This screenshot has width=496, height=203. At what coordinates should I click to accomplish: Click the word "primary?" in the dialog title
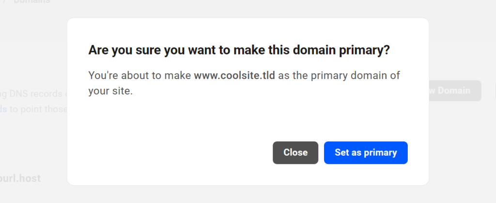click(x=364, y=50)
